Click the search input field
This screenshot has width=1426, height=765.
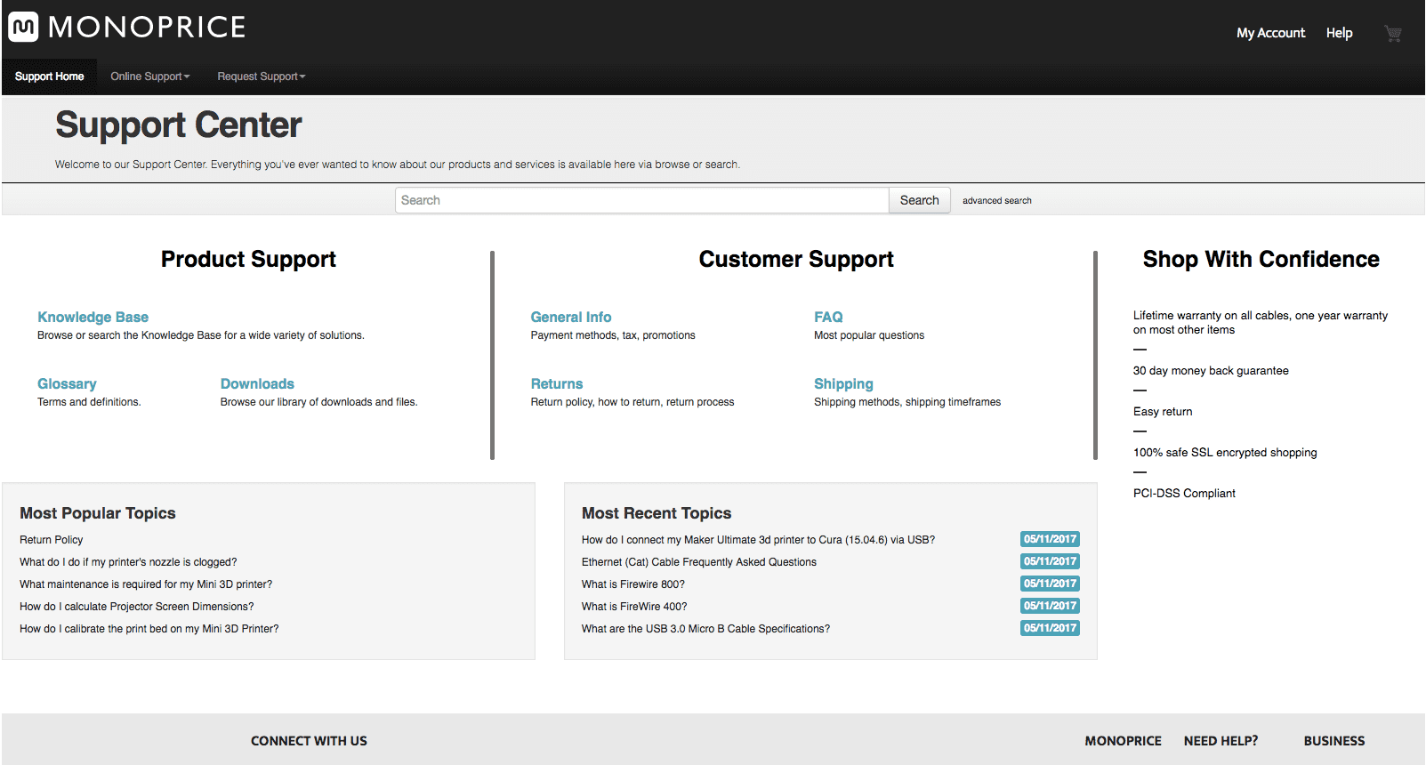pos(641,200)
